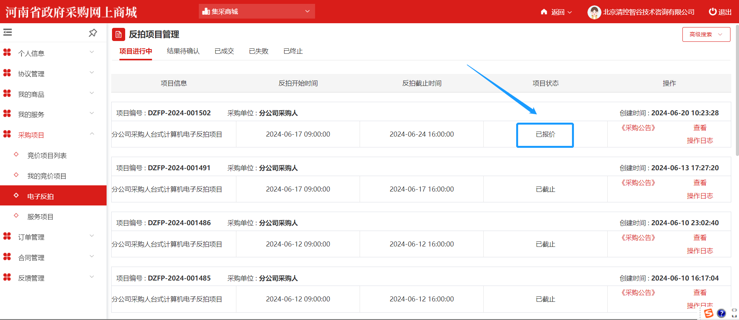Click the Sogou input method icon
Screen dimensions: 739x320
709,313
